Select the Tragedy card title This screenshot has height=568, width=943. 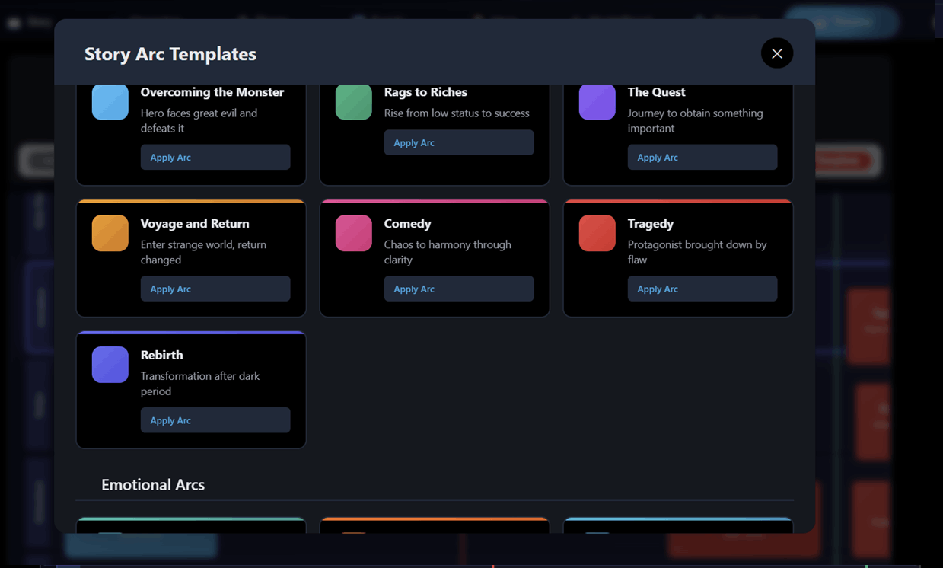point(650,224)
